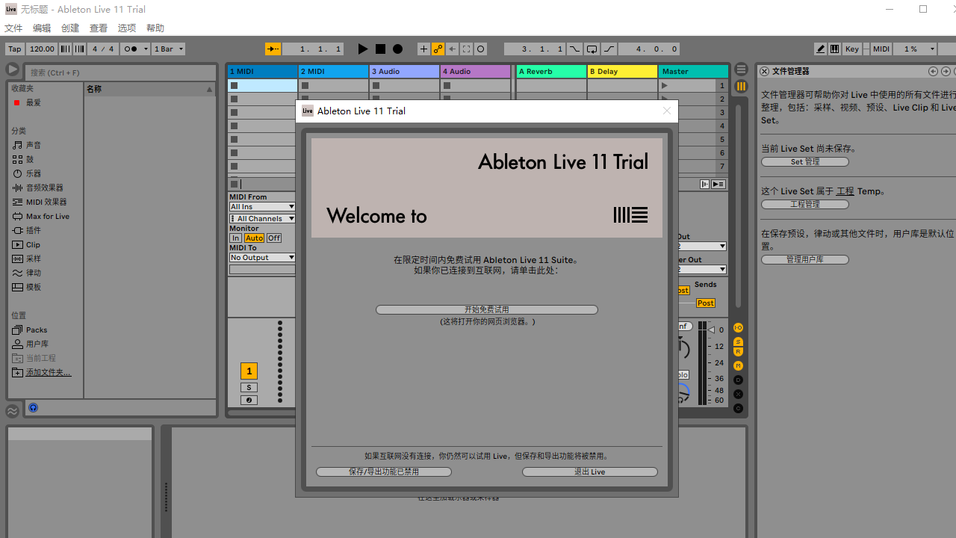This screenshot has width=956, height=538.
Task: Open the 编辑 menu
Action: (x=42, y=28)
